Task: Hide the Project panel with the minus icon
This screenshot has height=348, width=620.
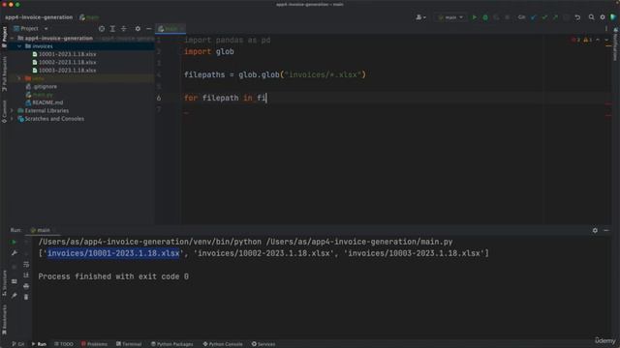Action: point(148,29)
